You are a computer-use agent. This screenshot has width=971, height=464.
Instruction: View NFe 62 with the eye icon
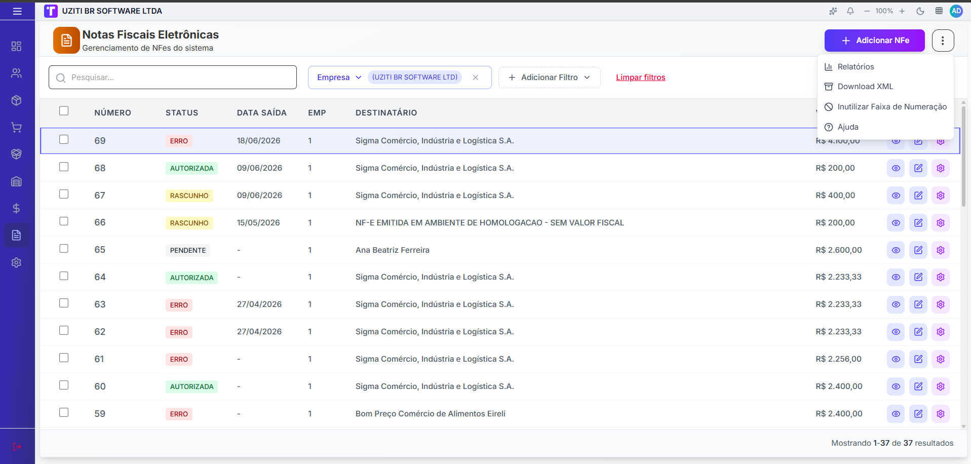896,332
